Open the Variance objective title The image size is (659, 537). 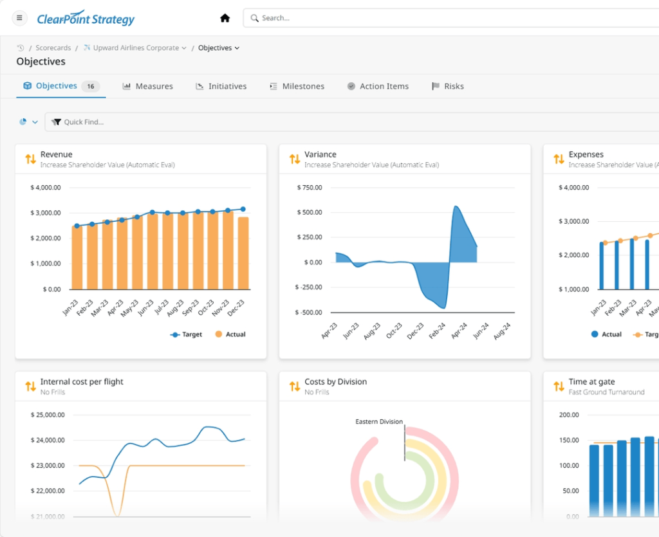point(320,154)
